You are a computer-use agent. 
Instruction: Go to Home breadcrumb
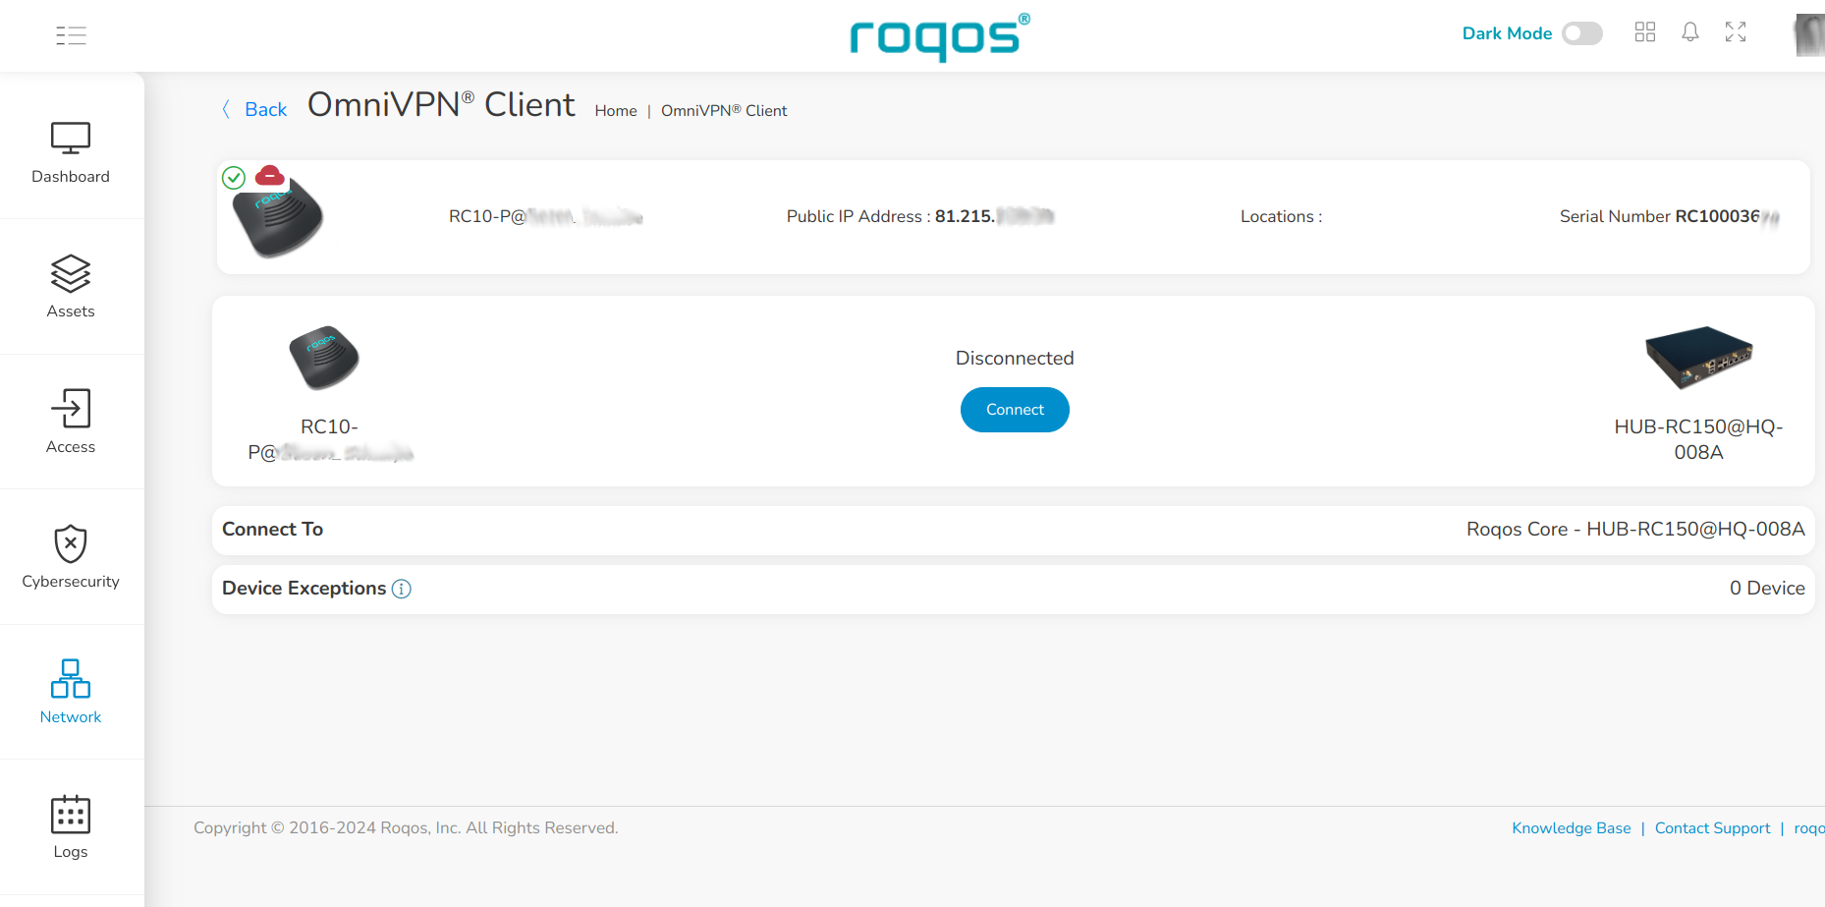616,111
